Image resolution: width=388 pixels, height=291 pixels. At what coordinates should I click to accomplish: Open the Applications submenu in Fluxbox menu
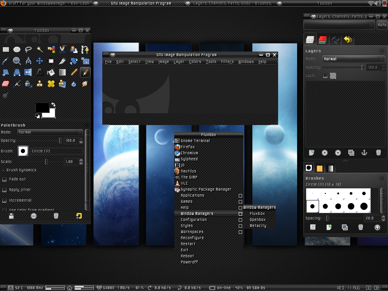[x=209, y=196]
